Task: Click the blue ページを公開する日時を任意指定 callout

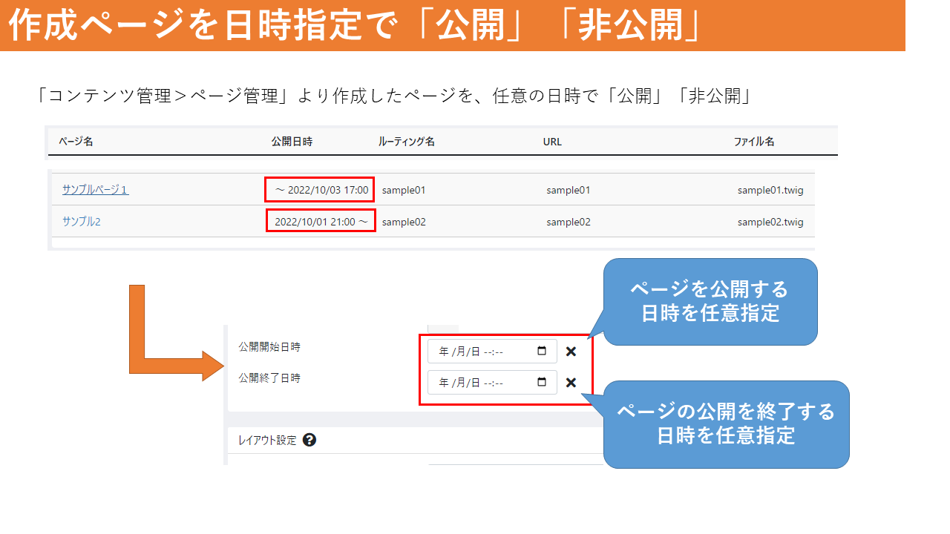Action: 710,301
